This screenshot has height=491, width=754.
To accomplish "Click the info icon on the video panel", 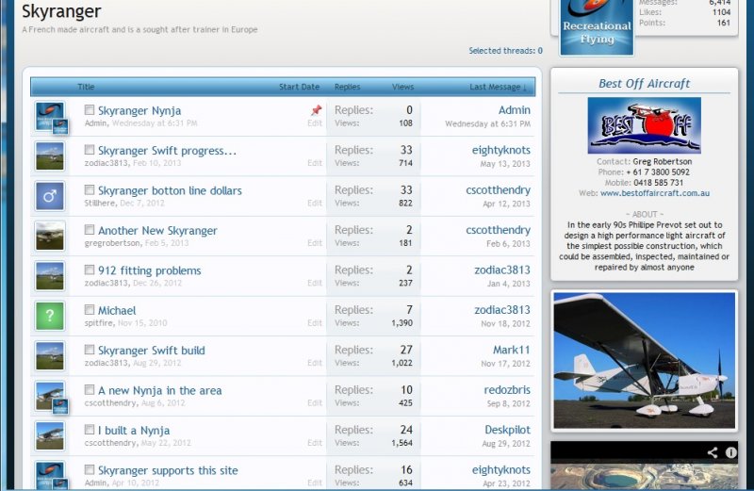I will point(731,452).
